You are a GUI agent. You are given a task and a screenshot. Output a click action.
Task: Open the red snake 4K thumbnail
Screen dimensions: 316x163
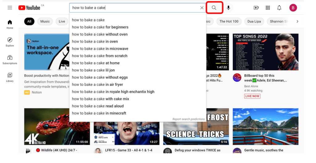pos(57,127)
